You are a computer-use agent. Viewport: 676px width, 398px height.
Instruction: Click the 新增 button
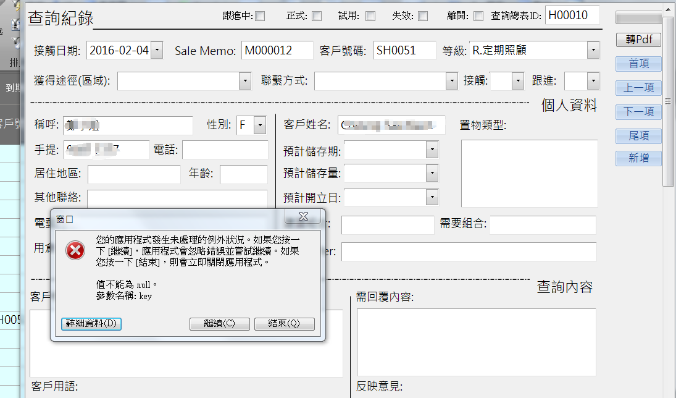[x=638, y=158]
